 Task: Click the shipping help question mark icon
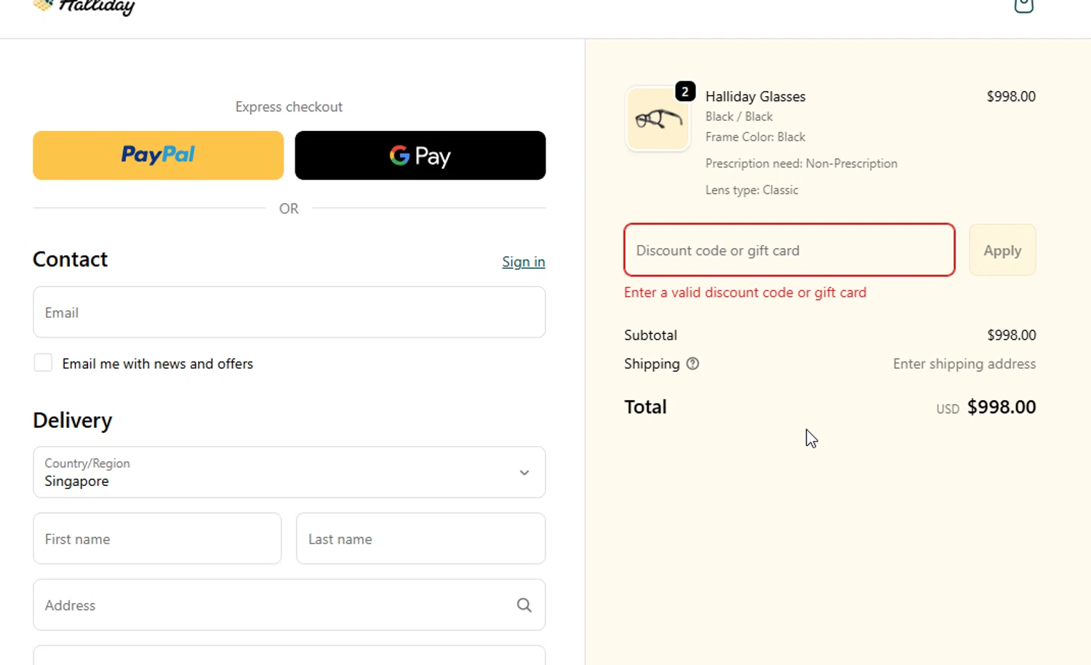click(x=692, y=364)
